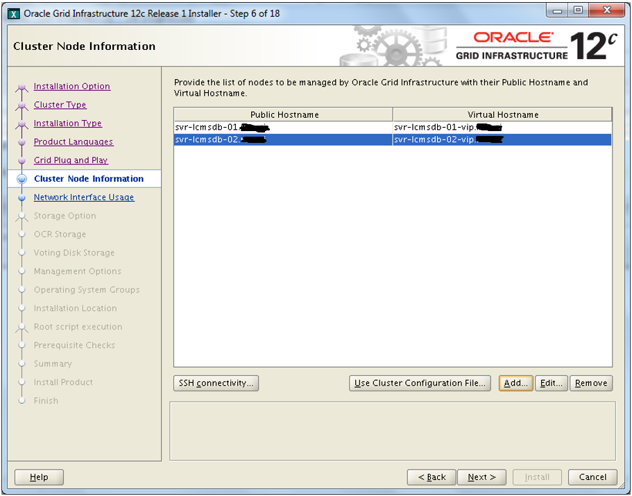Minimize the installer window
This screenshot has width=632, height=496.
pos(558,10)
